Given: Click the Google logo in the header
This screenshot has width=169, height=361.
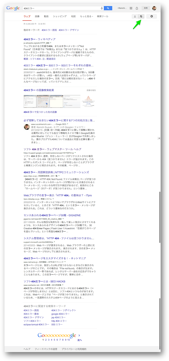Looking at the screenshot, I should point(13,8).
